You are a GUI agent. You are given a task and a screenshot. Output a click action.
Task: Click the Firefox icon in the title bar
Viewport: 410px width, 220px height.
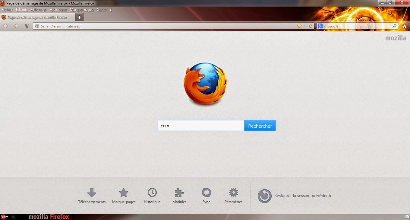3,3
